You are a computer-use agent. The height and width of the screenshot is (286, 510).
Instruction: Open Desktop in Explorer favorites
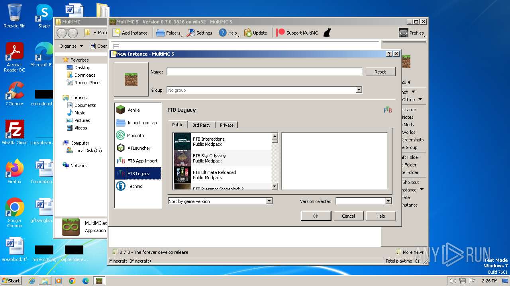[x=82, y=68]
